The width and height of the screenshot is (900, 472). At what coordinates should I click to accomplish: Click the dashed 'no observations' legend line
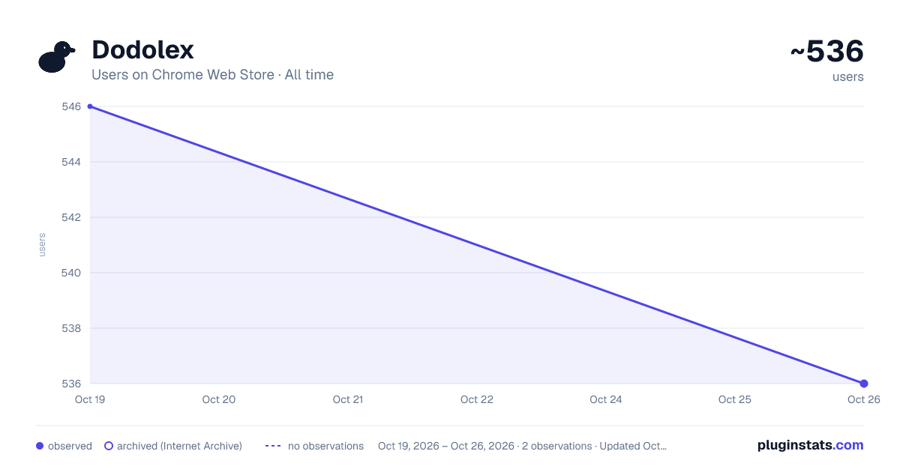coord(273,446)
